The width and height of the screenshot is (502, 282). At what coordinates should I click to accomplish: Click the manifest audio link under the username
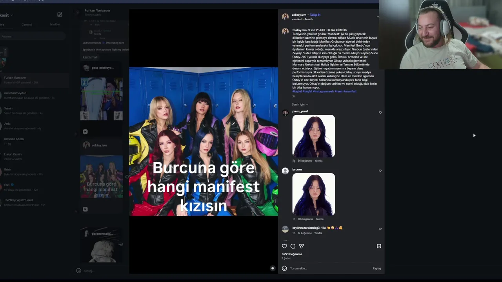pos(297,19)
